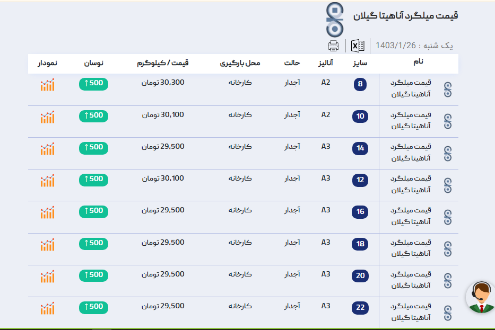This screenshot has height=330, width=495.
Task: Click the قیمت / کیلوگرم column header
Action: pyautogui.click(x=163, y=63)
